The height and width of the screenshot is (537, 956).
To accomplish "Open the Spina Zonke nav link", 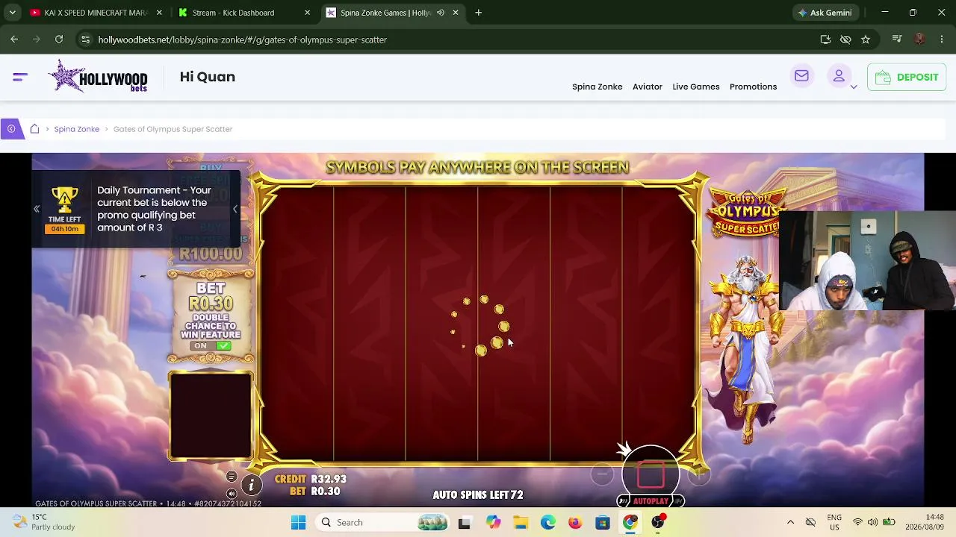I will [597, 87].
